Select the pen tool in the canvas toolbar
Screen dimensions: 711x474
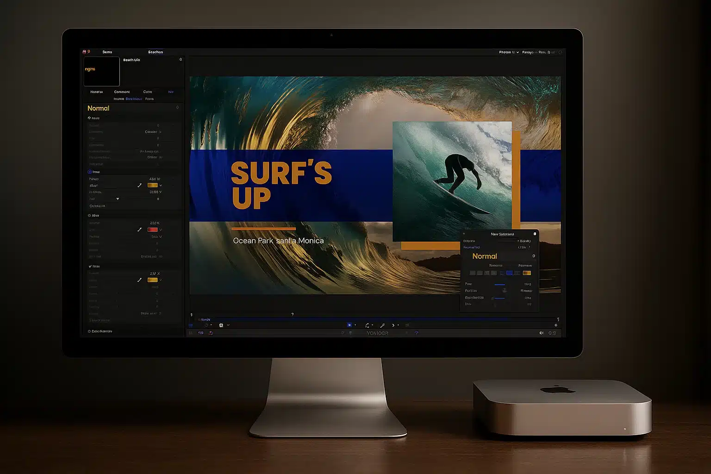(x=382, y=325)
